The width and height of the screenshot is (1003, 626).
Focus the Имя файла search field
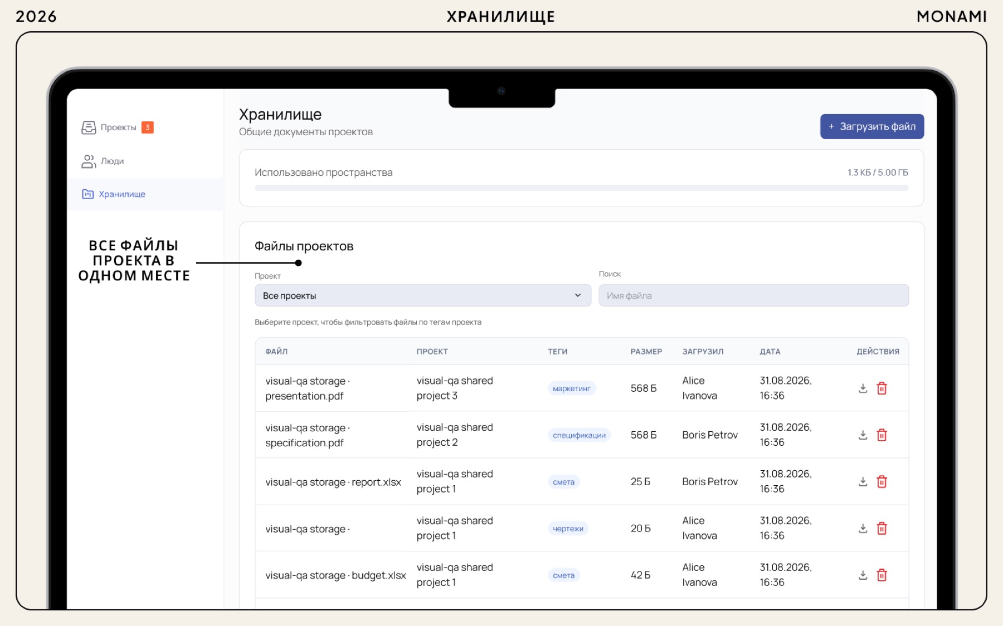point(753,295)
